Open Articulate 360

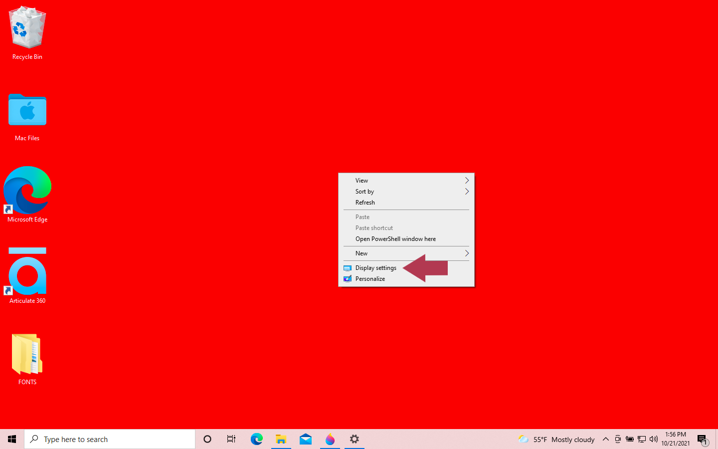(27, 271)
